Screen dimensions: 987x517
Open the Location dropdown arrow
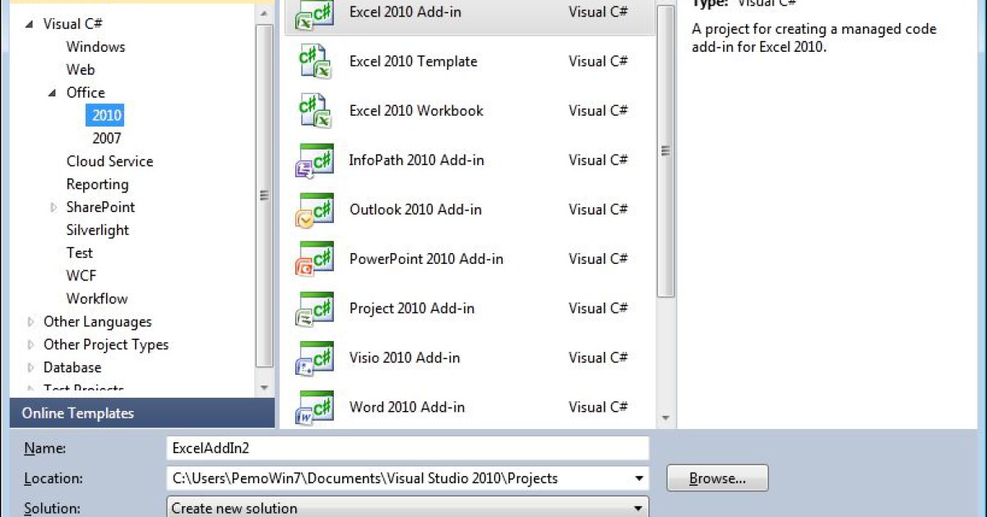coord(638,478)
